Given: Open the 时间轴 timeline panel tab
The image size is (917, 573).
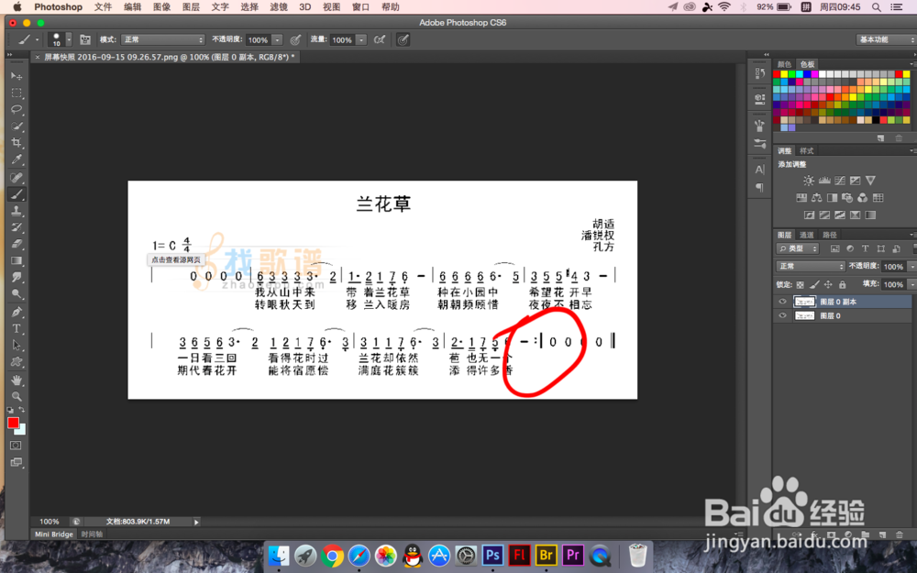Looking at the screenshot, I should coord(92,534).
